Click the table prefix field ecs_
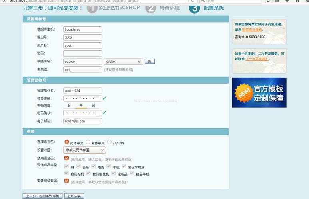 tap(83, 70)
